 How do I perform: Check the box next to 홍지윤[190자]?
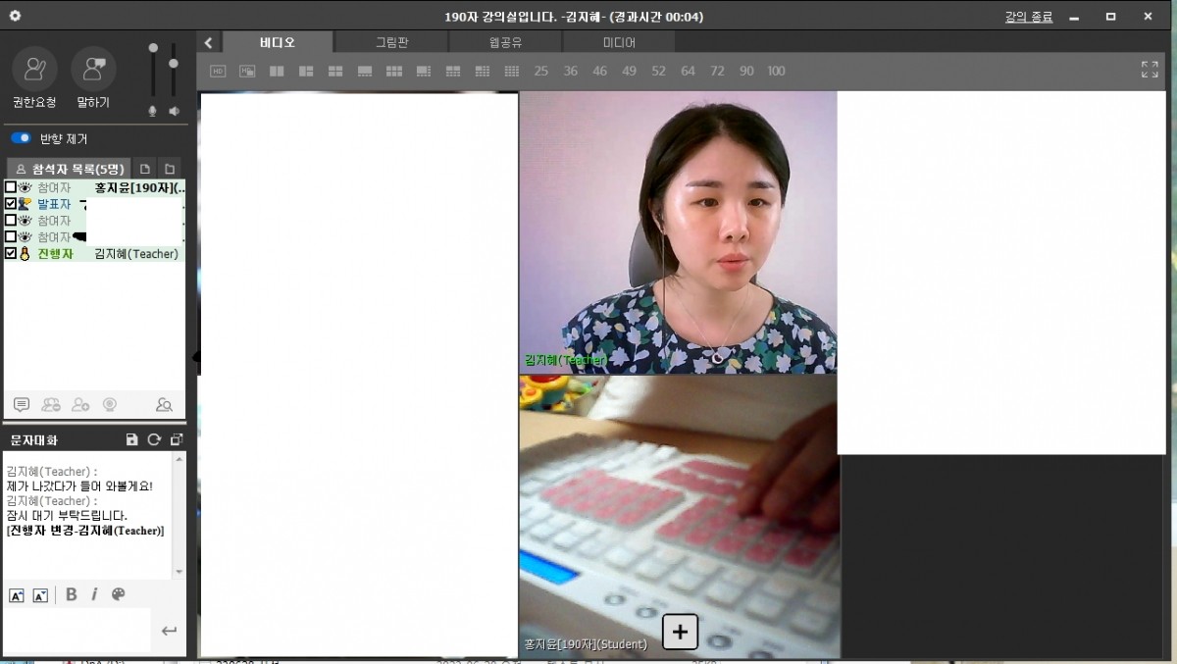(x=11, y=187)
